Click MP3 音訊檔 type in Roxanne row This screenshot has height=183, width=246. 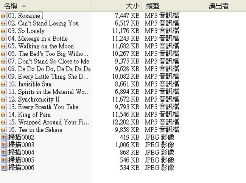click(x=162, y=16)
